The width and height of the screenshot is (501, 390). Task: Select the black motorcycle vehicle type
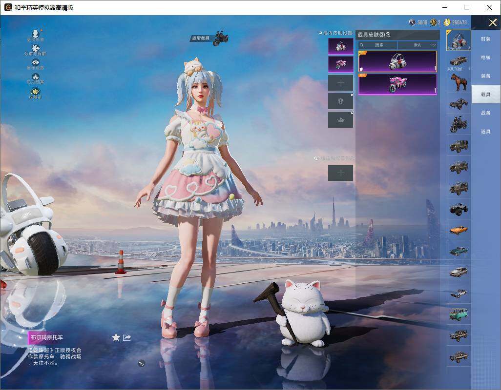point(459,124)
